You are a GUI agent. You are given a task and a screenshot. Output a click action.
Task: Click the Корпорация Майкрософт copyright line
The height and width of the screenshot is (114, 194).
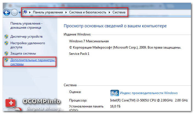point(125,47)
